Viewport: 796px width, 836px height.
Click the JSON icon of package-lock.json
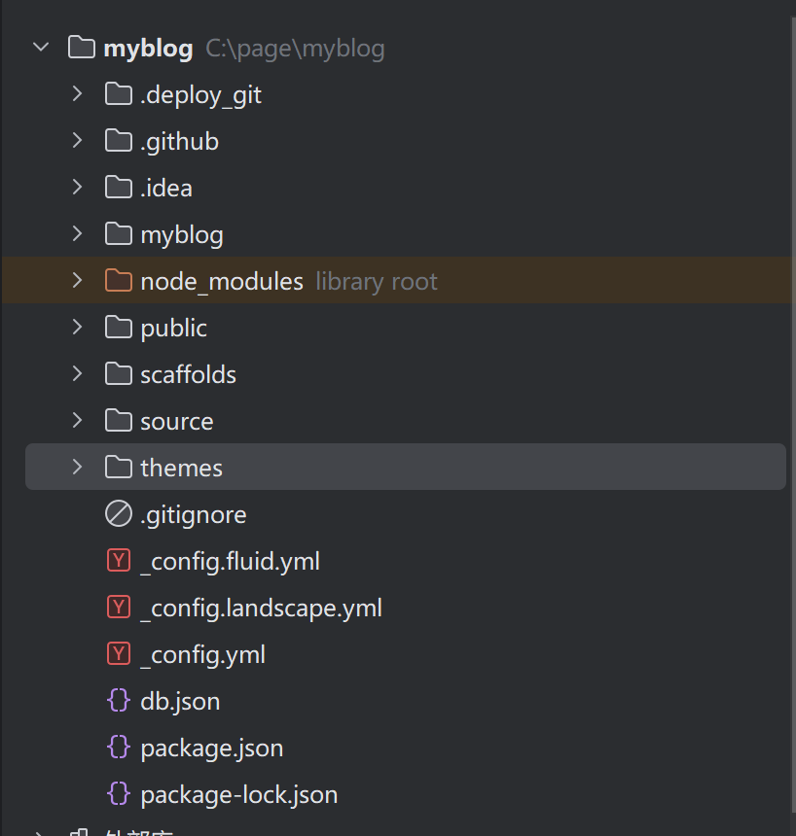click(119, 794)
